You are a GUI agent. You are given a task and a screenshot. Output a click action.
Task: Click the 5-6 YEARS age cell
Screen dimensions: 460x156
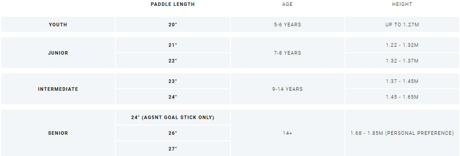point(288,24)
